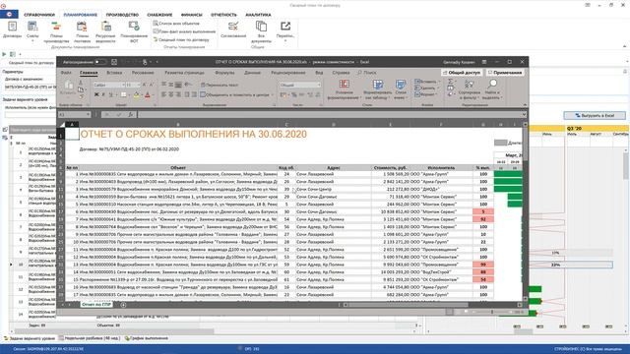Adjust the Excel zoom slider in status bar
630x354 pixels.
pyautogui.click(x=492, y=312)
